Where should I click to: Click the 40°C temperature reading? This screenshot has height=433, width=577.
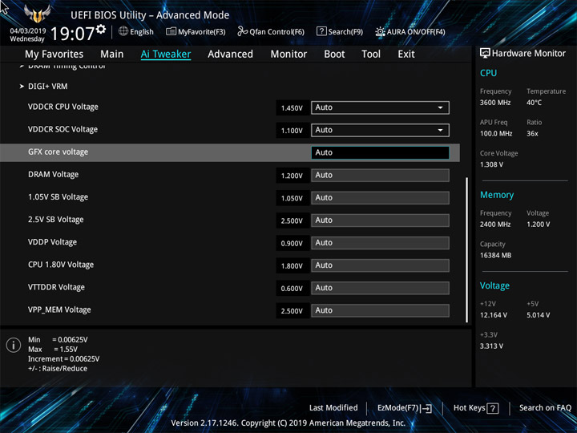coord(534,103)
